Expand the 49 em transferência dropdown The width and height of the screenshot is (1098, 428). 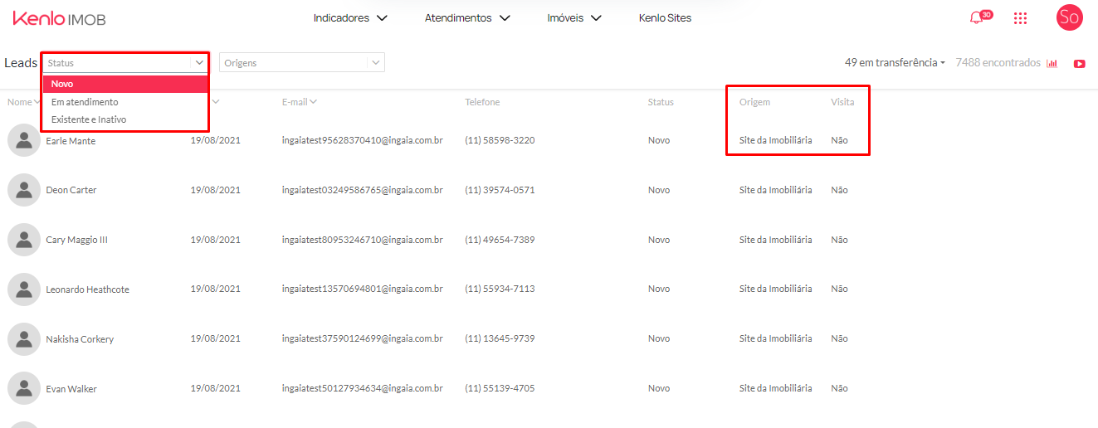pos(895,62)
